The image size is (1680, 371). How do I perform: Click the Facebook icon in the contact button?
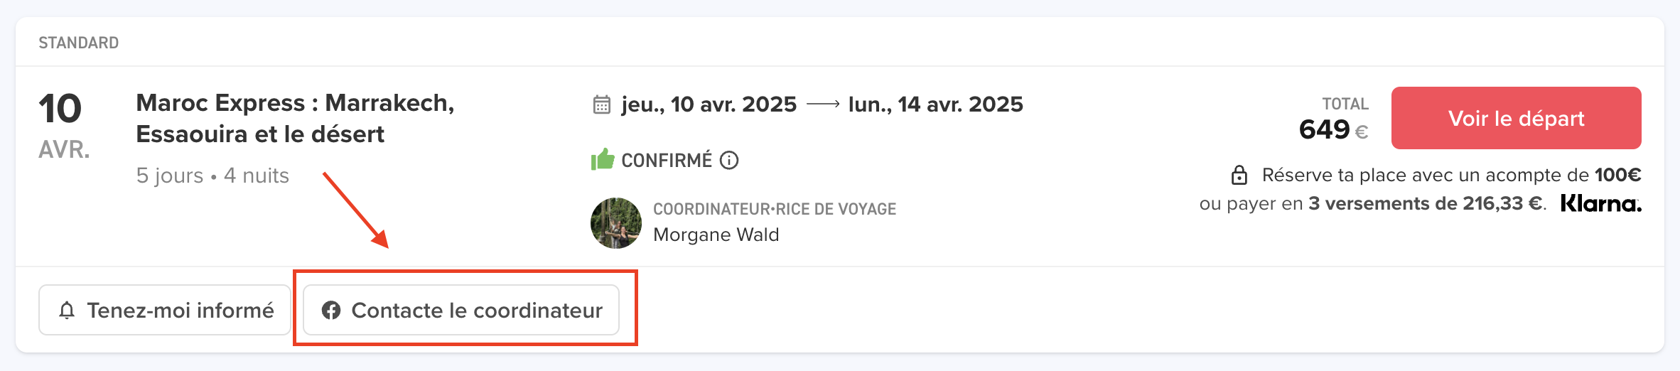pos(331,311)
